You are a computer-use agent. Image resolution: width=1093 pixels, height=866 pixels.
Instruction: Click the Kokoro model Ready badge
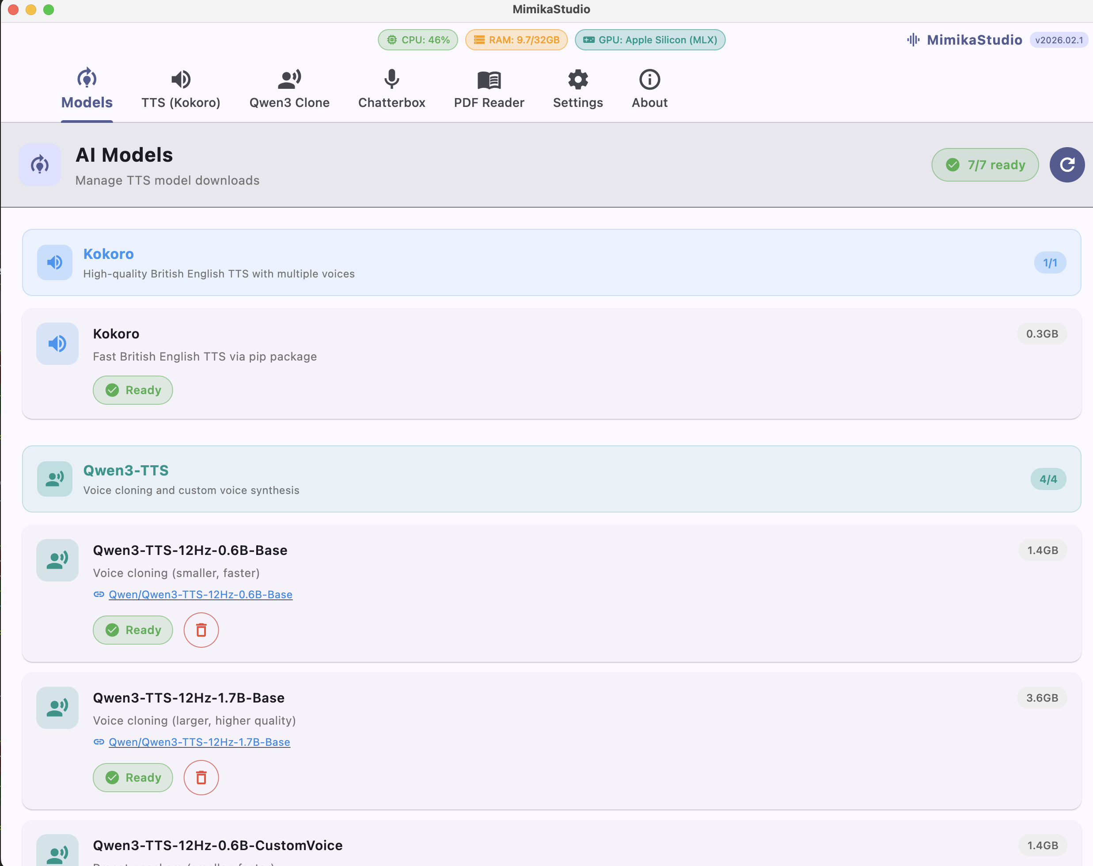(x=133, y=390)
